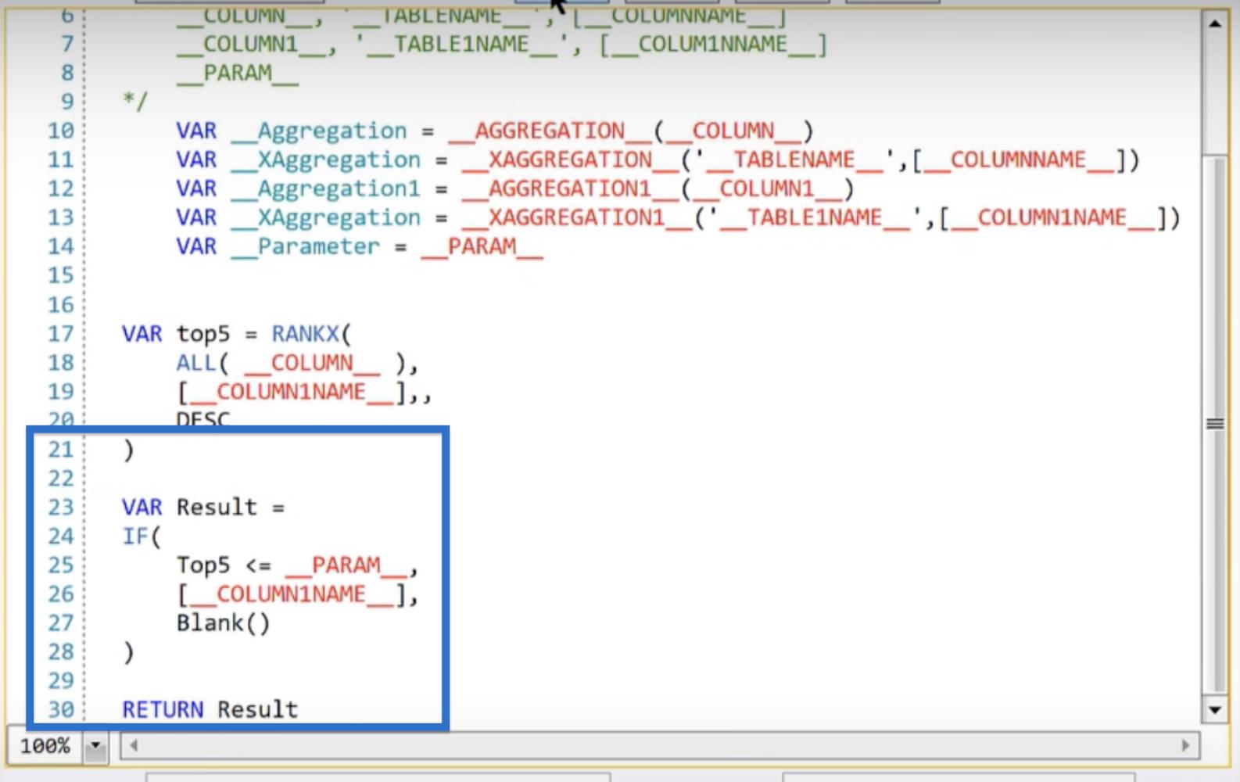
Task: Click [__COLUMNNAME__] on line 11
Action: 1019,160
